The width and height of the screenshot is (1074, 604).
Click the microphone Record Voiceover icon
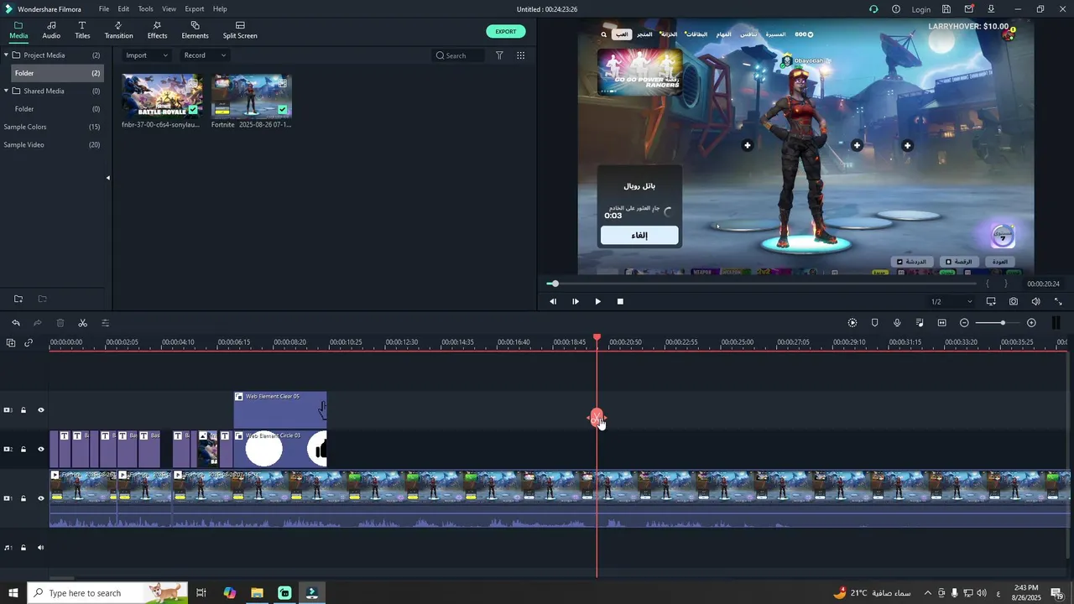click(x=897, y=323)
